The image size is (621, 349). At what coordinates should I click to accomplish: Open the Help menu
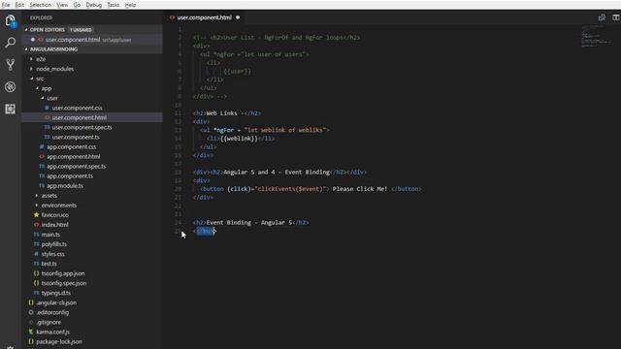pos(130,5)
